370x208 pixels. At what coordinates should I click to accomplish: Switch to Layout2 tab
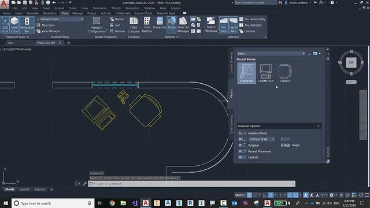click(40, 190)
